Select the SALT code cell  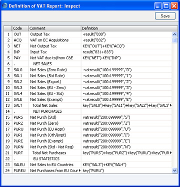[20, 105]
